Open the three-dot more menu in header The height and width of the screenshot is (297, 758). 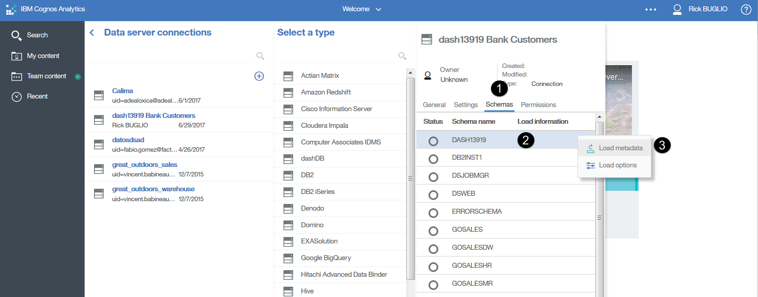651,9
